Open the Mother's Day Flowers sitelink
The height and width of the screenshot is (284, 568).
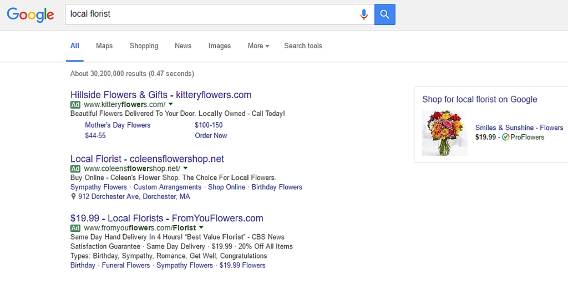click(x=118, y=125)
